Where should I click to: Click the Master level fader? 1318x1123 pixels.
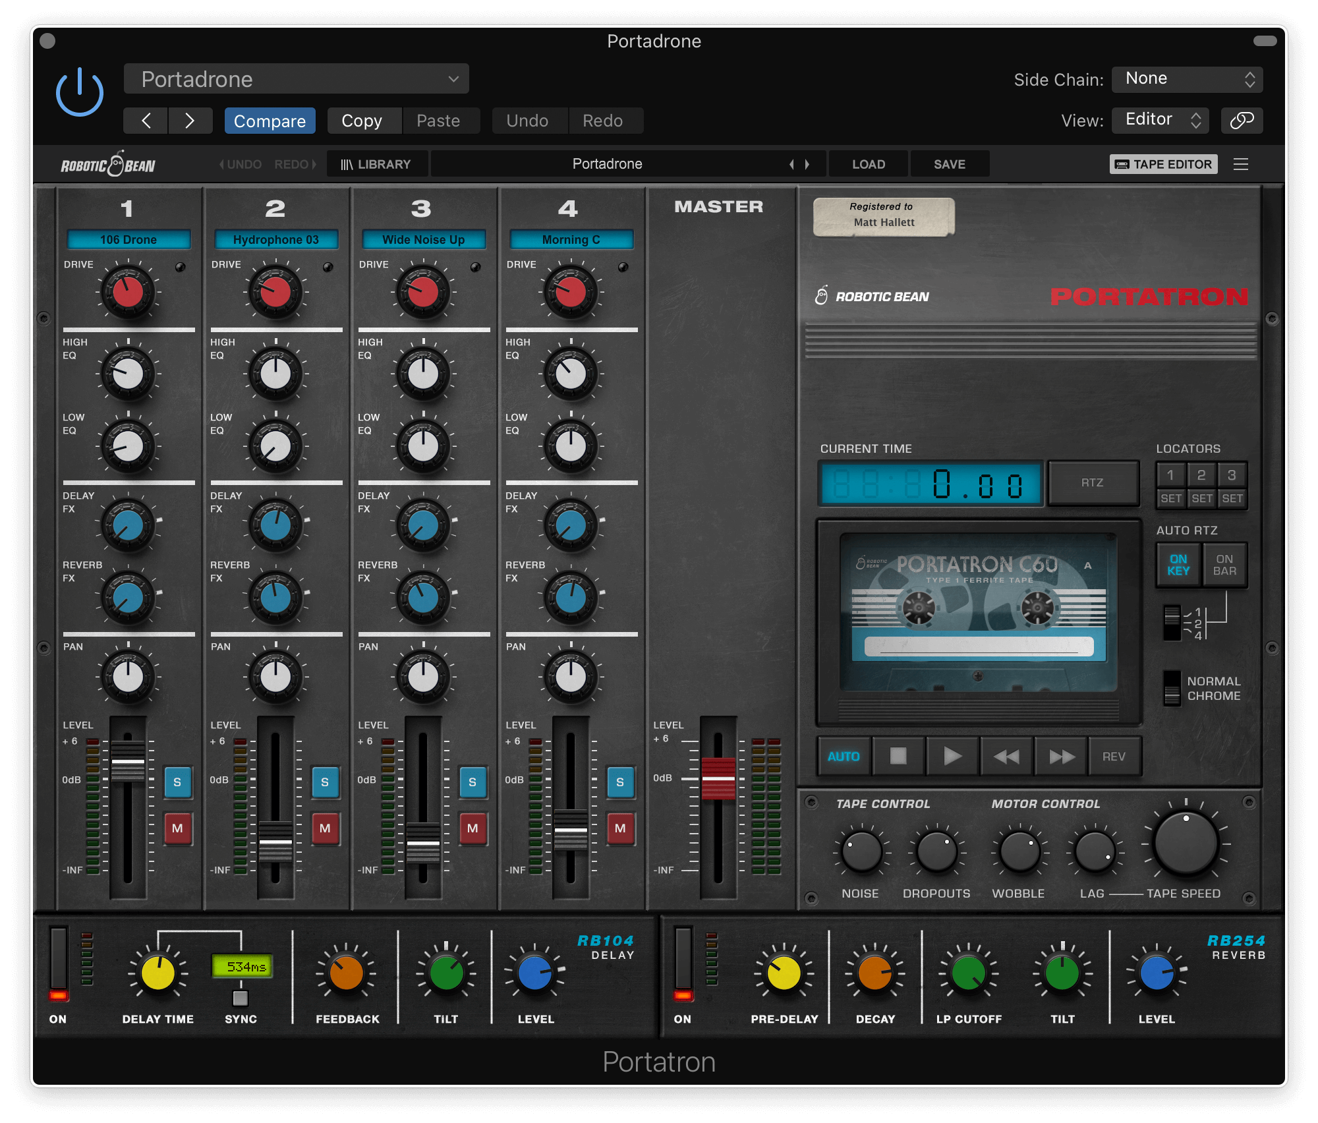click(718, 778)
